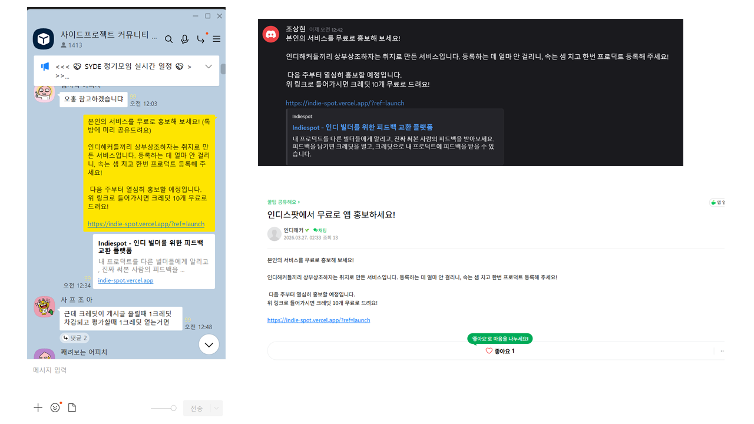Start a voice talk via the microphone icon
Viewport: 754px width, 424px height.
click(184, 39)
